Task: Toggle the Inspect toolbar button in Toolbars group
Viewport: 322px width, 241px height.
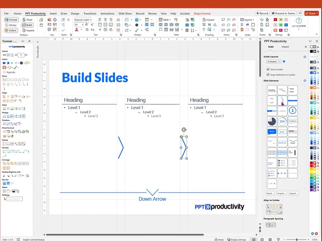Action: point(28,30)
